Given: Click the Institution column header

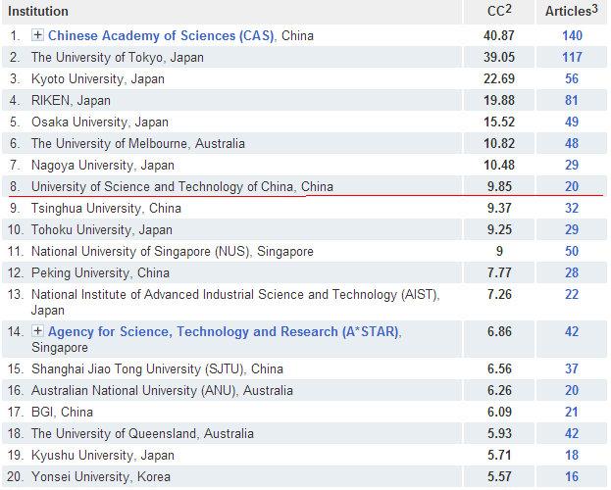Looking at the screenshot, I should [38, 11].
